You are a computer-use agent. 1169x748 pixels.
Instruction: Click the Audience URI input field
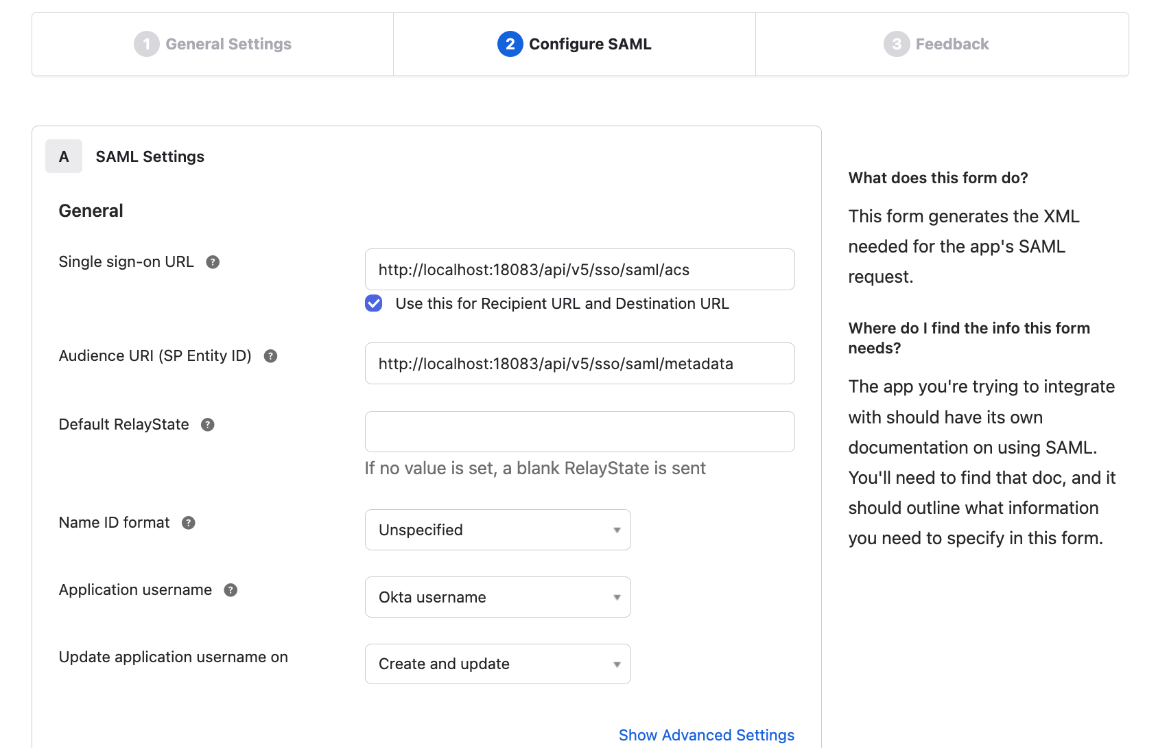coord(580,364)
